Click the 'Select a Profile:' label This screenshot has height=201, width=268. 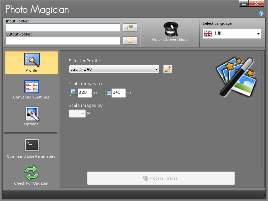click(85, 61)
